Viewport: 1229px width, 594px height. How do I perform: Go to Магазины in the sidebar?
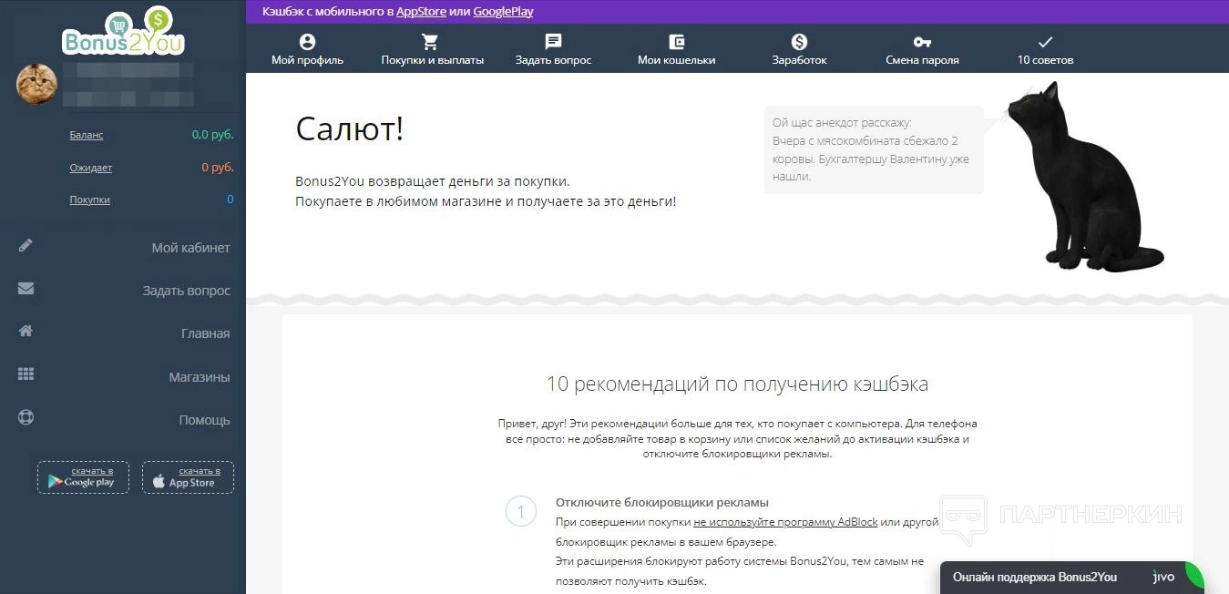click(x=199, y=377)
